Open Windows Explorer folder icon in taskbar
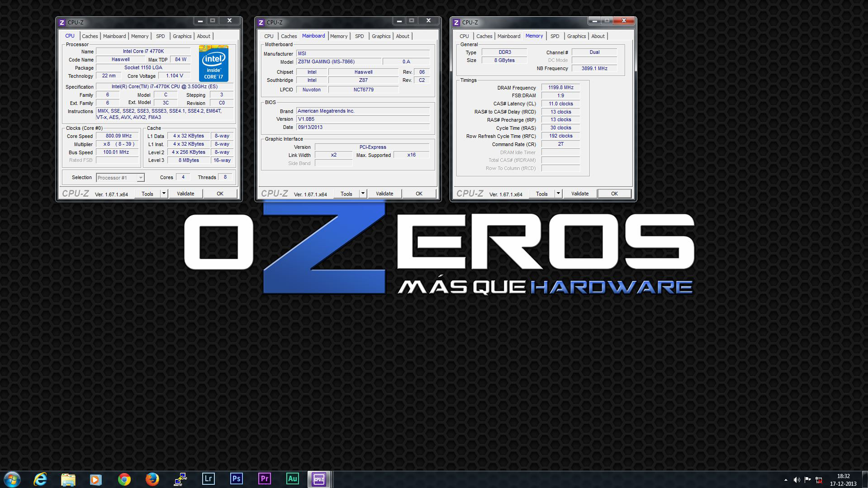 pos(68,479)
